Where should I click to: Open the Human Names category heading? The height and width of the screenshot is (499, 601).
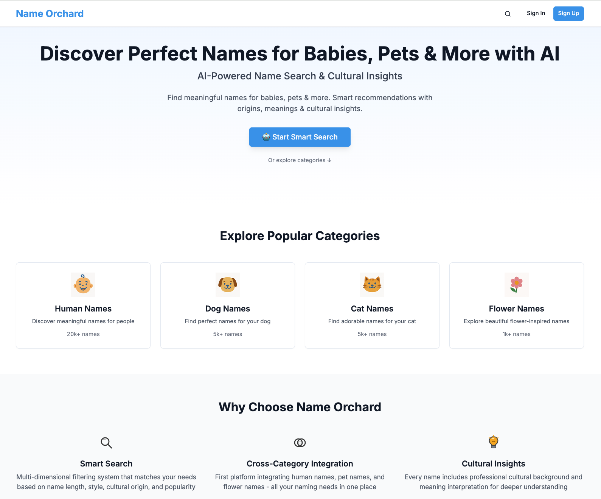tap(83, 309)
